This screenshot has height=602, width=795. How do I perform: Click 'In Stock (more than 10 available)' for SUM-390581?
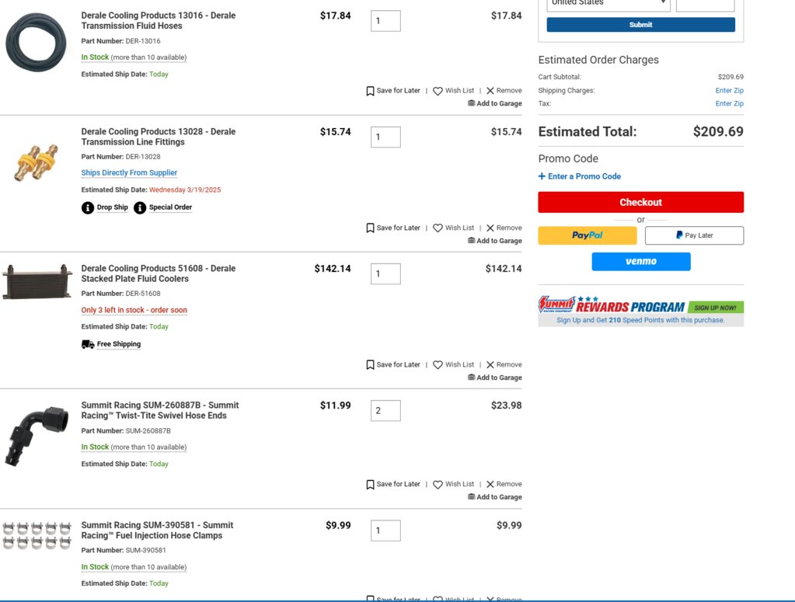click(x=134, y=567)
